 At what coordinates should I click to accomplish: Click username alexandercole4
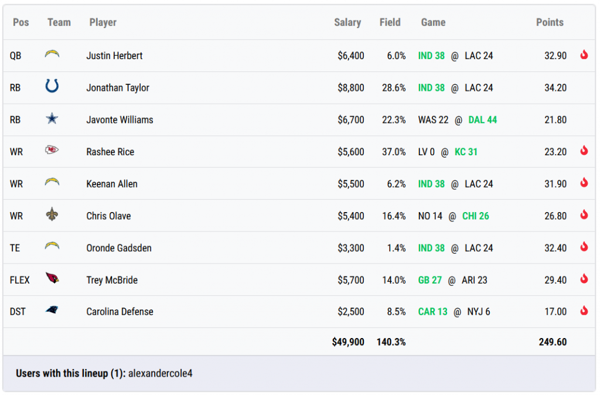[x=160, y=373]
